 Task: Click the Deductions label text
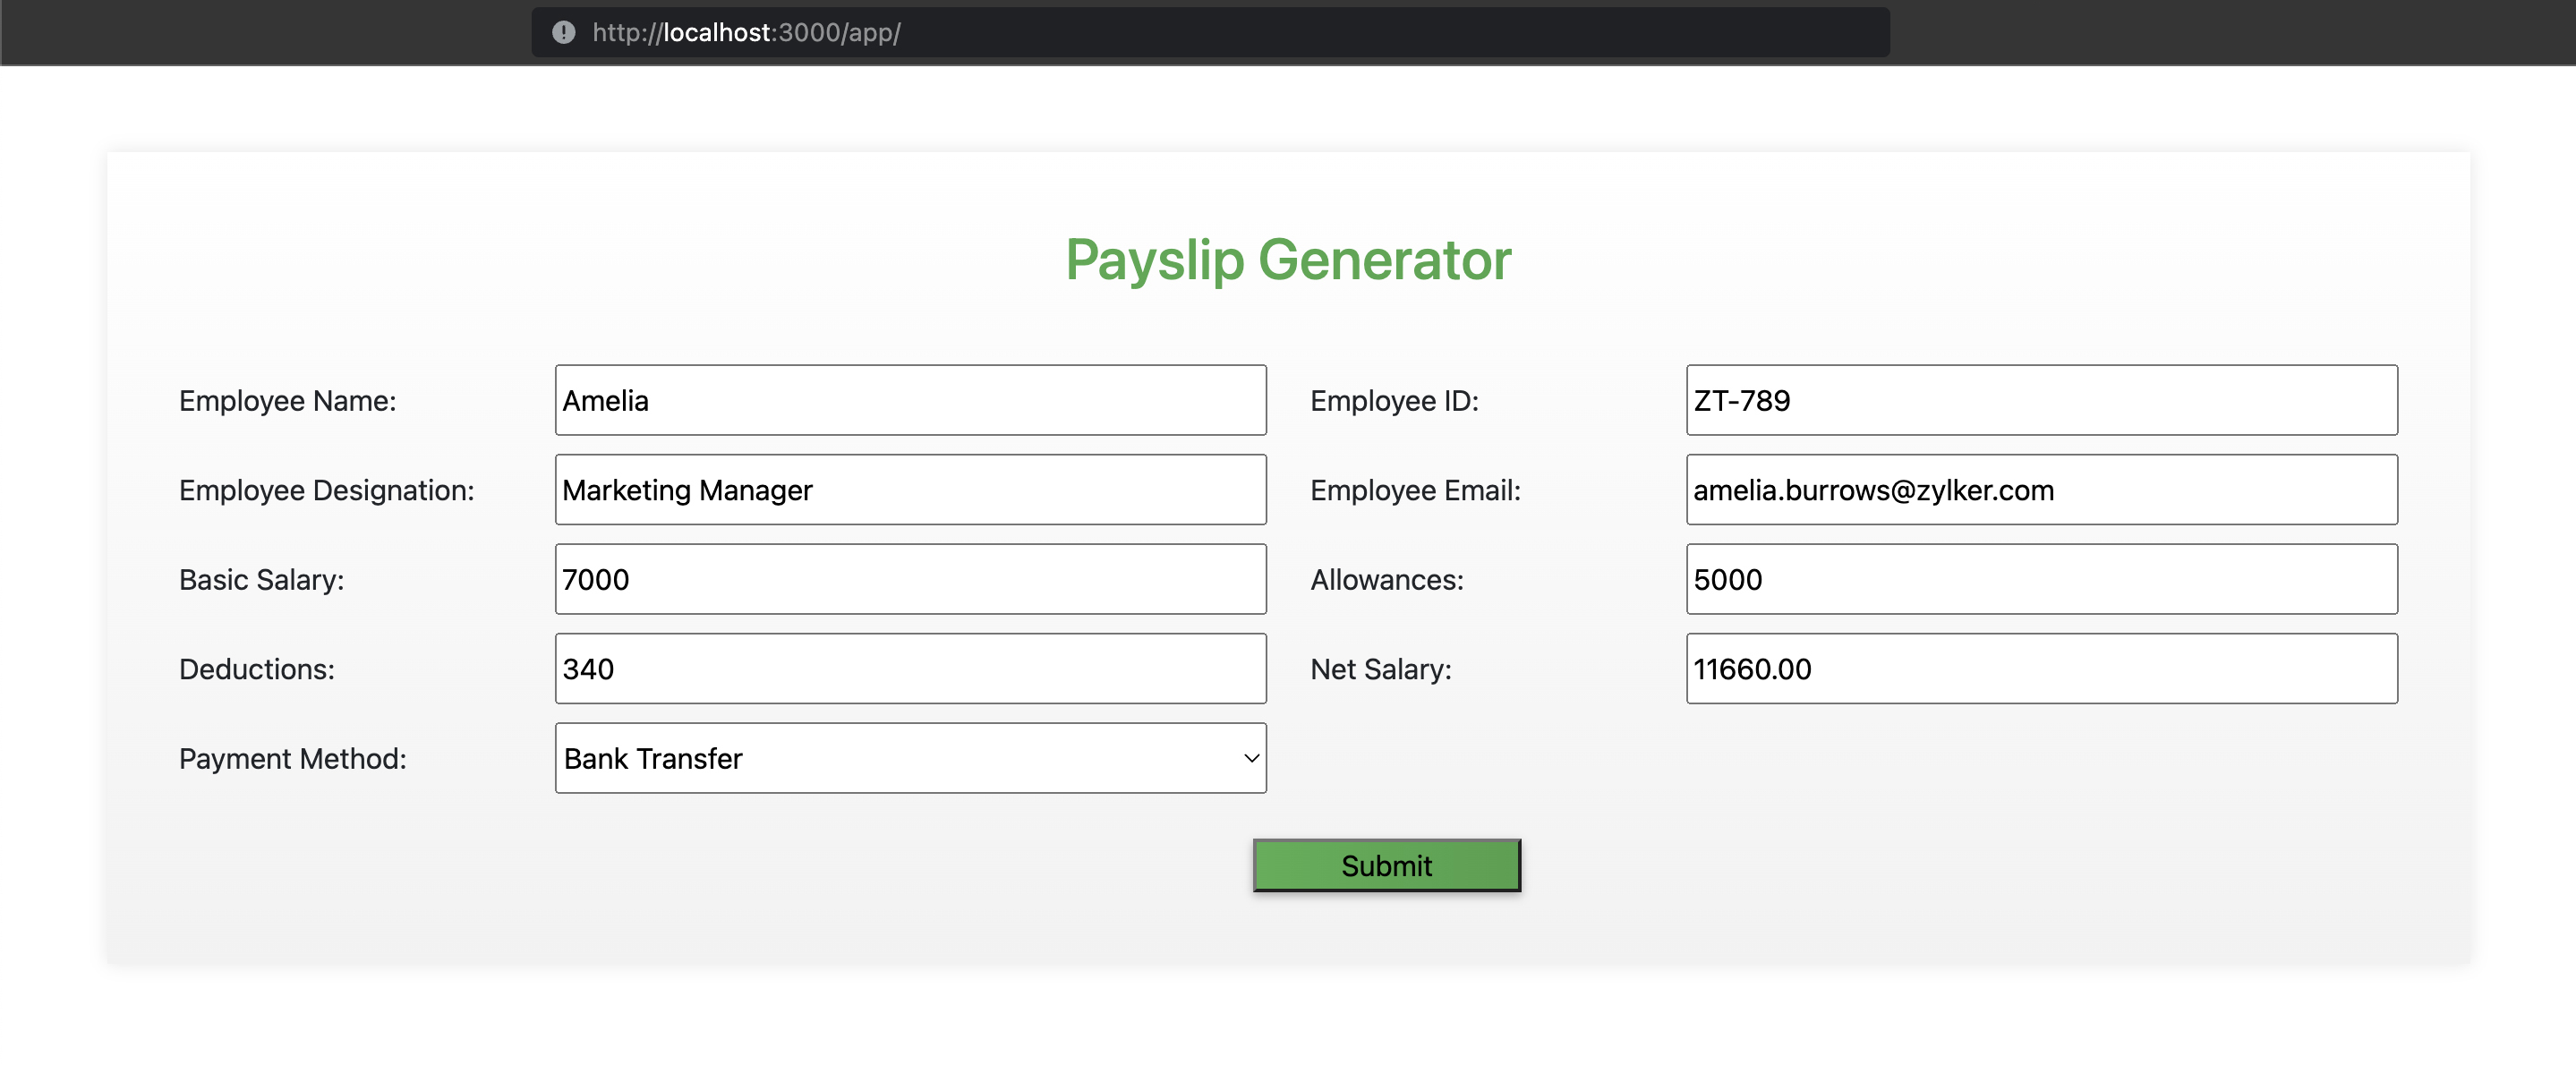[x=257, y=669]
